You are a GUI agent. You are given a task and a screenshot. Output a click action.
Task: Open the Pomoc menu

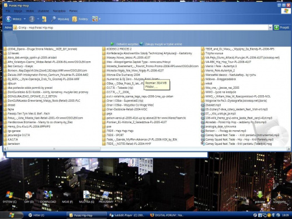point(74,11)
